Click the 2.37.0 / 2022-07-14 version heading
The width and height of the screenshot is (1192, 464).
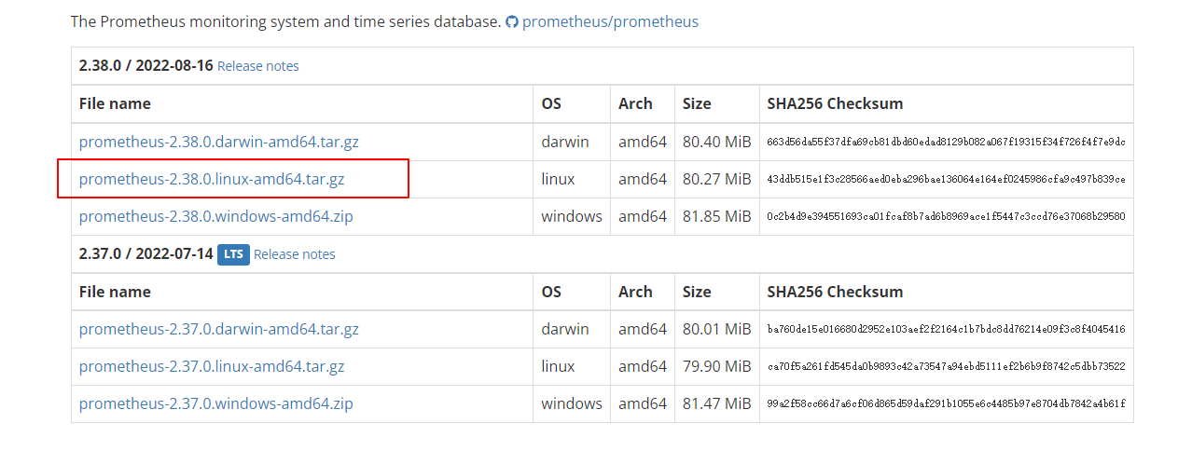pos(146,253)
